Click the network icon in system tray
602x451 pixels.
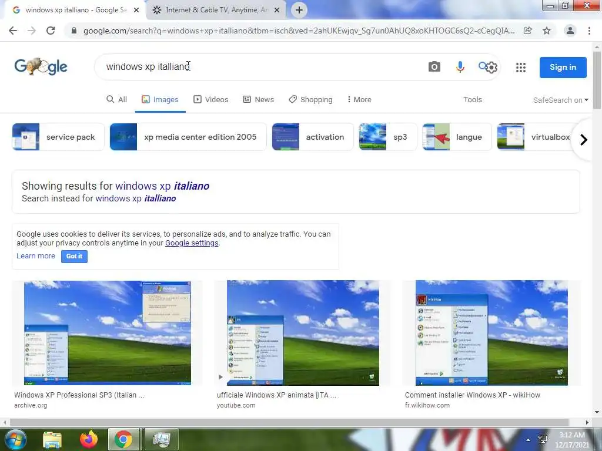coord(543,439)
